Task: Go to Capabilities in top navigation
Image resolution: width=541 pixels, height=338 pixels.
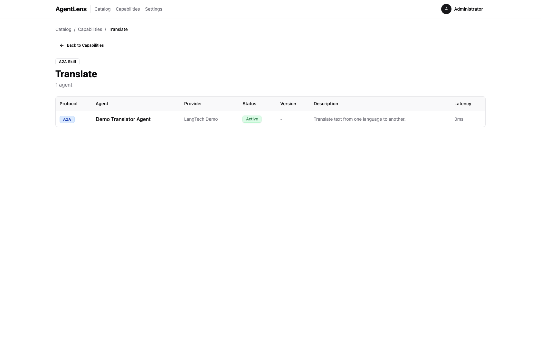Action: pos(128,9)
